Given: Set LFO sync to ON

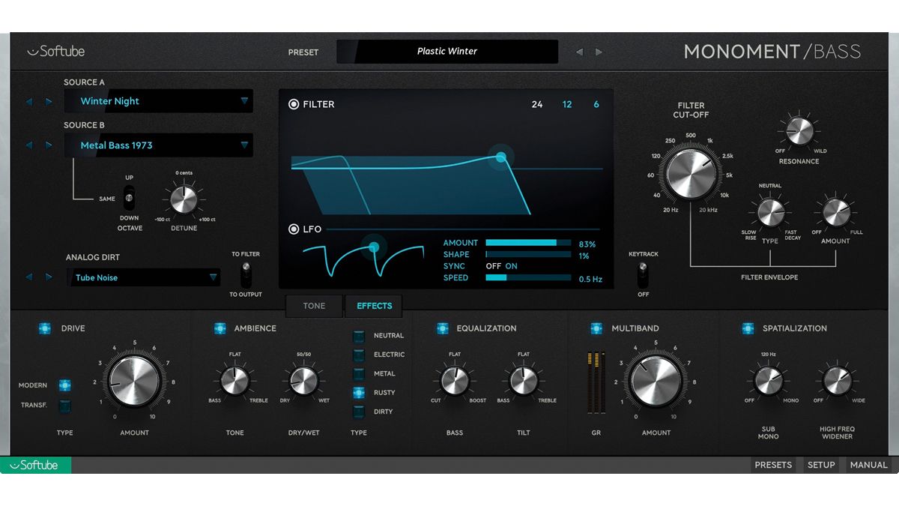Looking at the screenshot, I should [511, 266].
